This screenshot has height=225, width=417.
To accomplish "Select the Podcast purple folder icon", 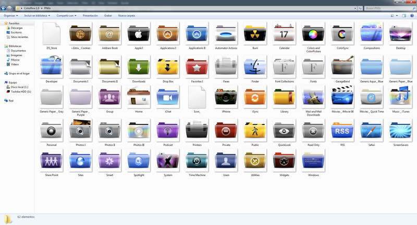I will point(167,130).
